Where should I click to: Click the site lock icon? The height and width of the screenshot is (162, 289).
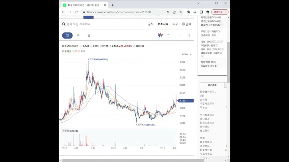coord(84,12)
